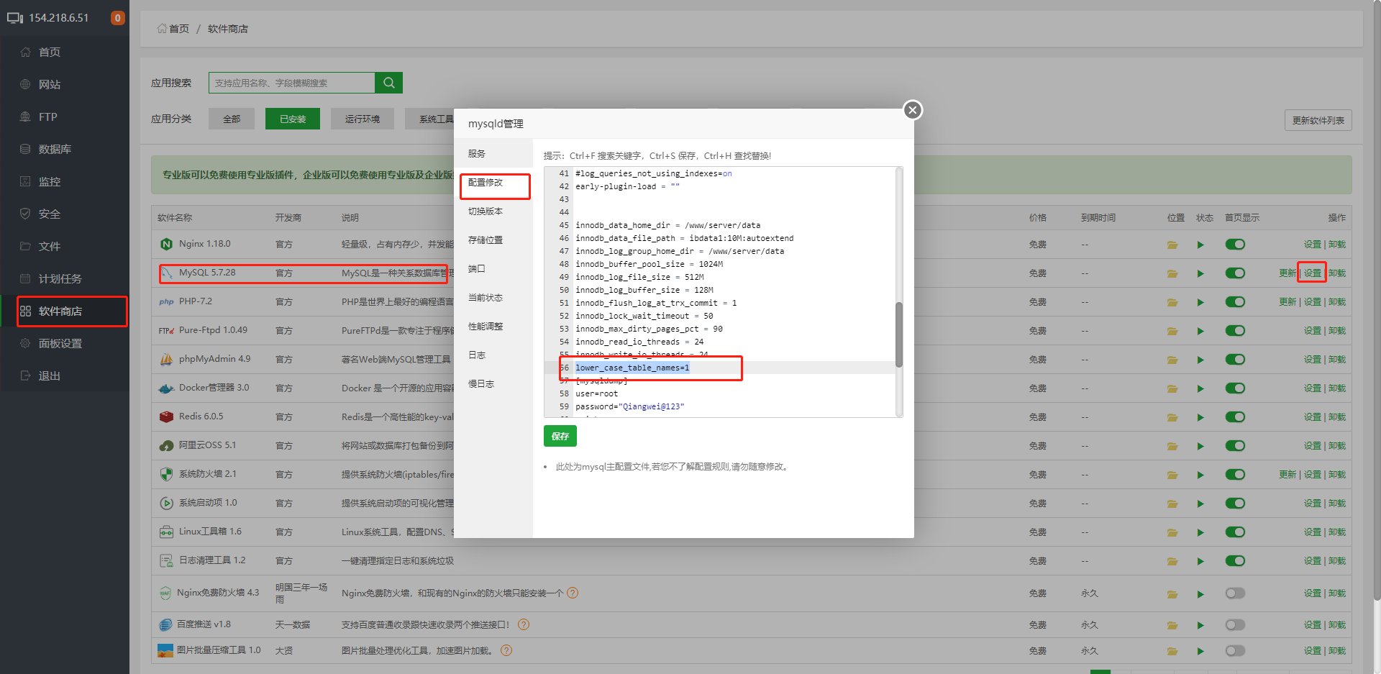Open 数据库 in sidebar

point(65,149)
